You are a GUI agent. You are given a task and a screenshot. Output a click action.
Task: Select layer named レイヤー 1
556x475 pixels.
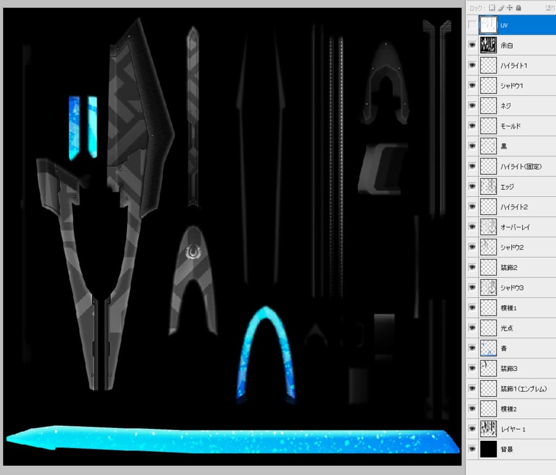coord(513,429)
